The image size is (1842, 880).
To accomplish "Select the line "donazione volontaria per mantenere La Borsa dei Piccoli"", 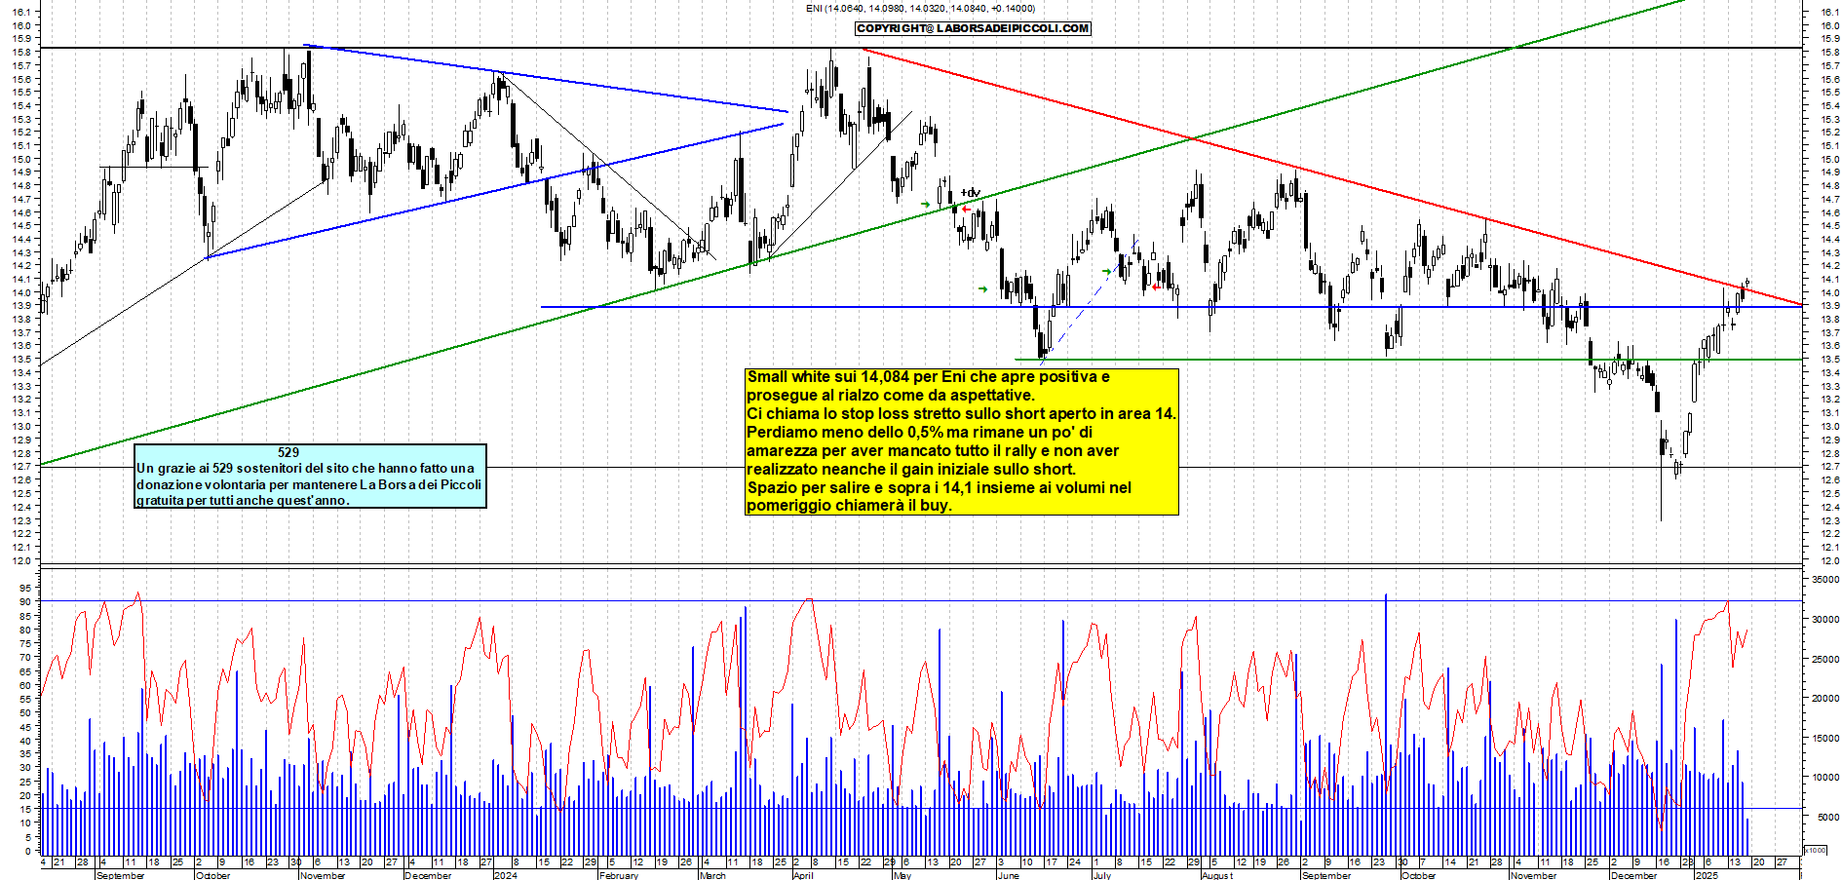I will click(x=309, y=484).
